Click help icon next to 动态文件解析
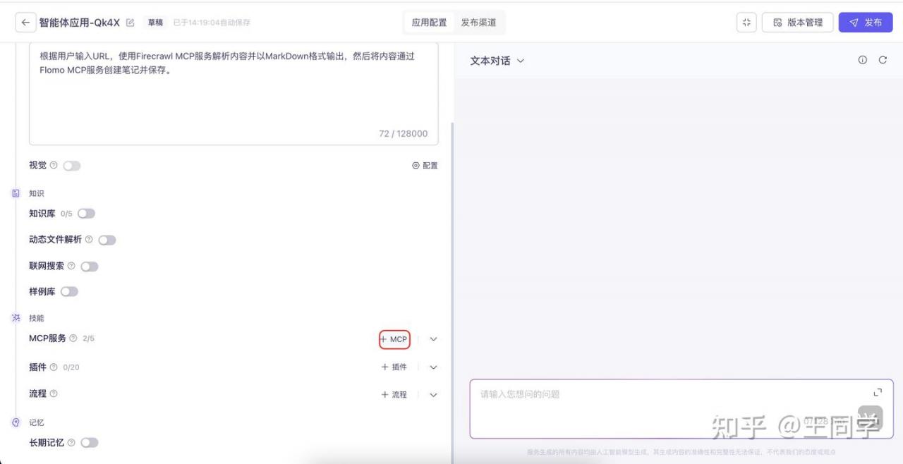The height and width of the screenshot is (464, 903). pyautogui.click(x=89, y=240)
